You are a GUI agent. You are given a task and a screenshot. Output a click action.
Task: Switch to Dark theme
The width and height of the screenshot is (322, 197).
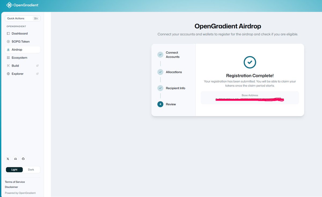tap(31, 169)
